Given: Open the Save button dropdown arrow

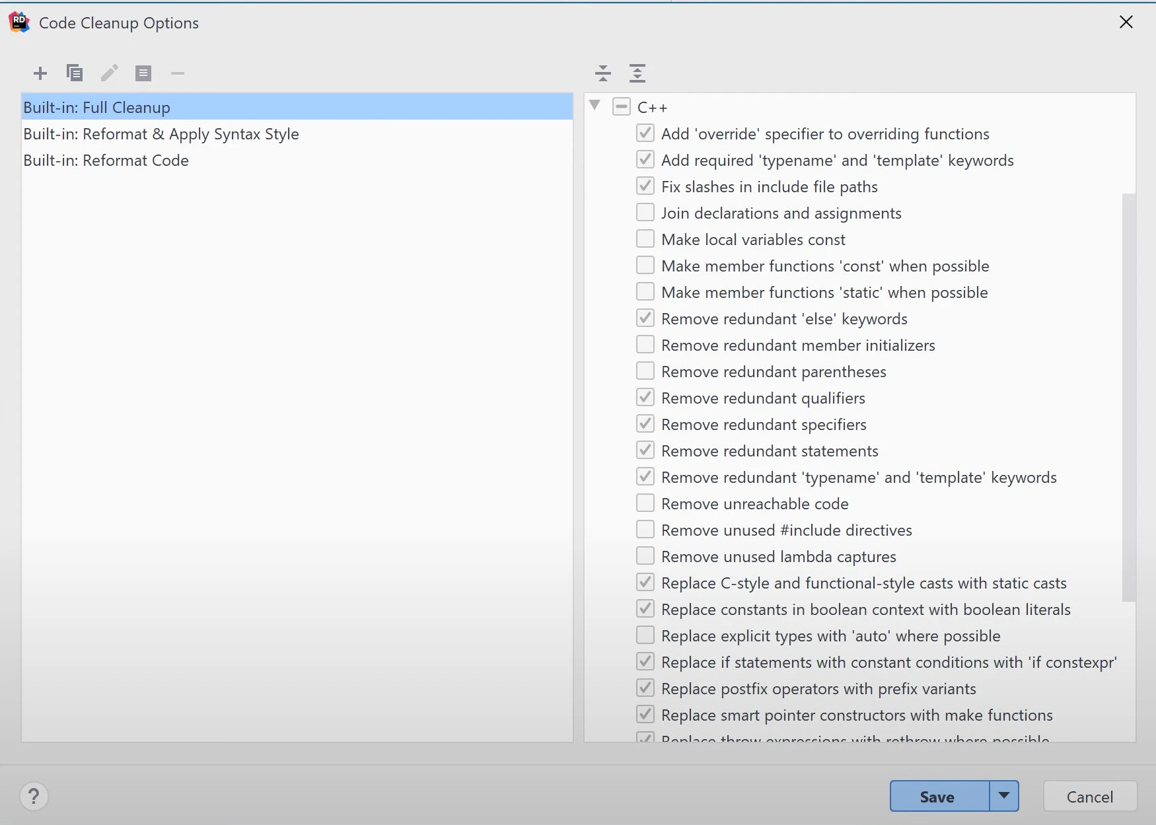Looking at the screenshot, I should (1004, 796).
